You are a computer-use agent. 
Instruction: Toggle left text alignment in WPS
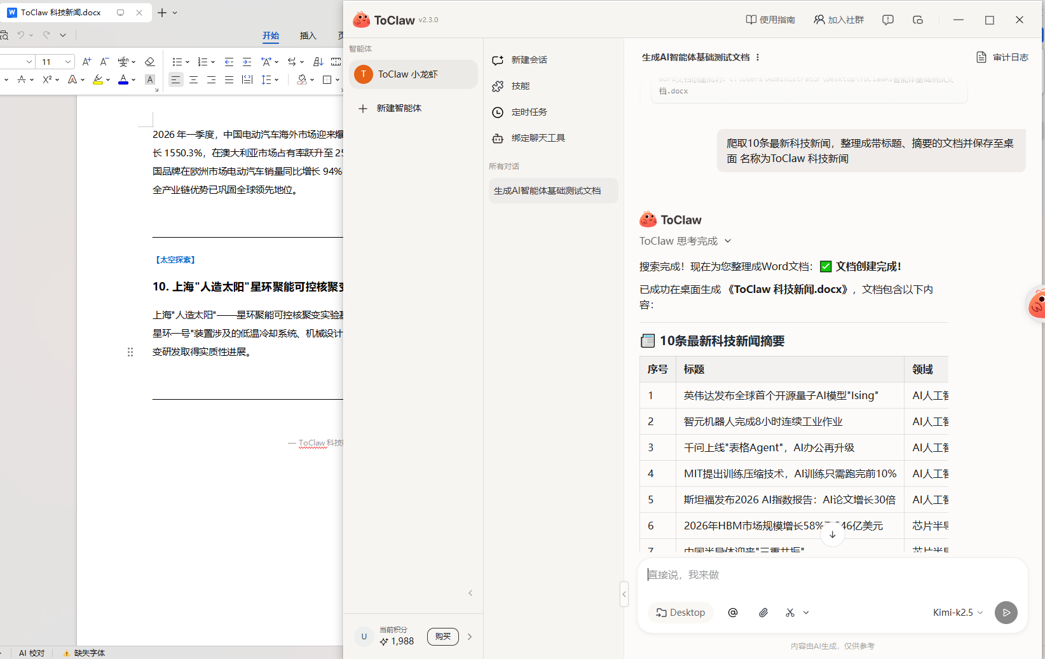pyautogui.click(x=175, y=79)
